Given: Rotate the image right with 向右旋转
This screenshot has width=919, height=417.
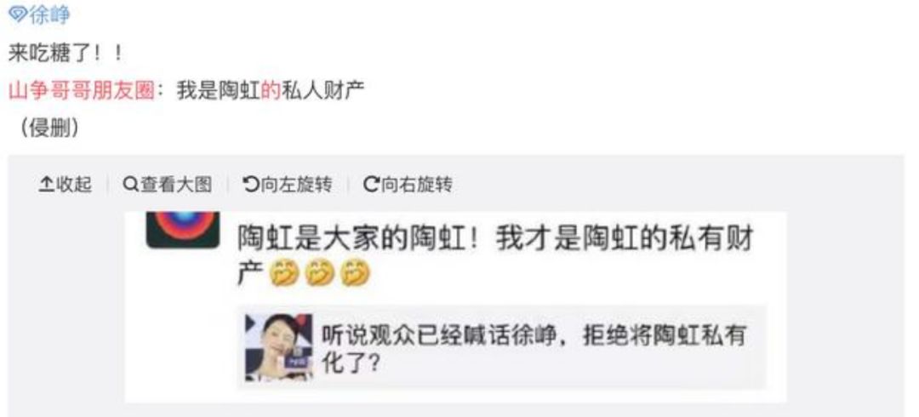Looking at the screenshot, I should click(408, 186).
